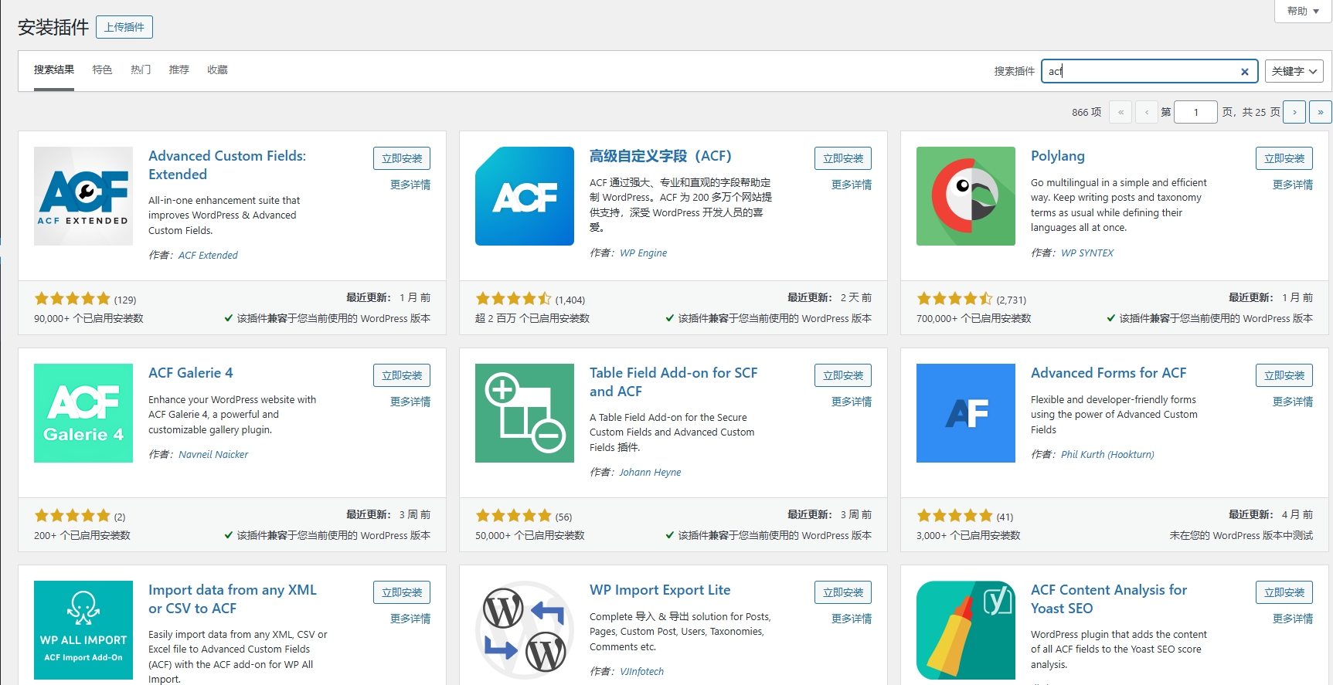Click the Table Field Add-on icon
The height and width of the screenshot is (685, 1333).
click(x=525, y=413)
